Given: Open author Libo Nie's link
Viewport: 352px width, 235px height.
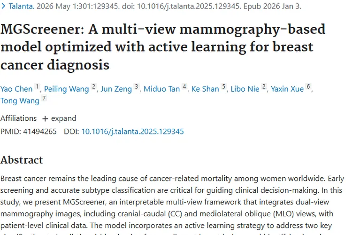Looking at the screenshot, I should click(245, 89).
